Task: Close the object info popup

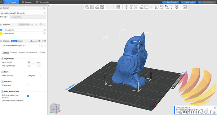Action: point(215,108)
